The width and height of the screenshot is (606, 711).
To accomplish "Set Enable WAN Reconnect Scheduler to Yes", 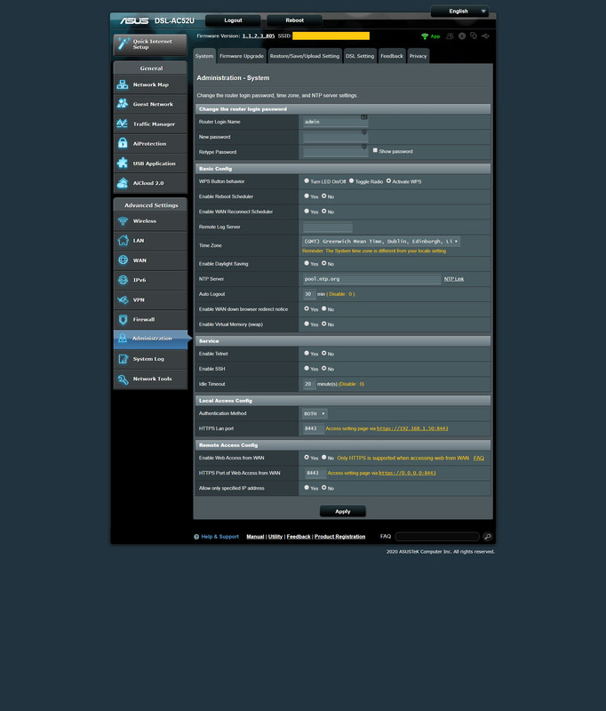I will point(307,211).
